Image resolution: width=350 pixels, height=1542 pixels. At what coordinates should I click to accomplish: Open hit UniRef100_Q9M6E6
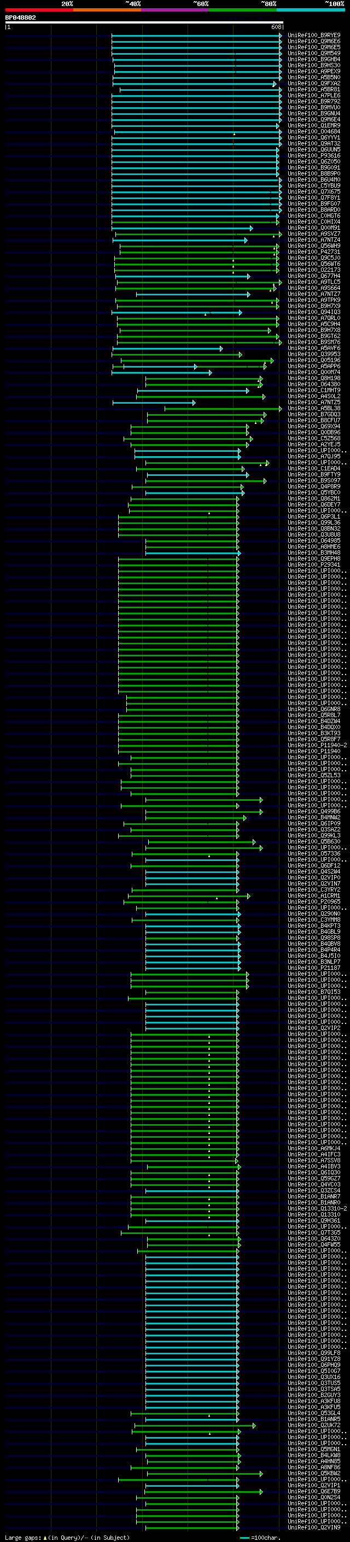[314, 42]
